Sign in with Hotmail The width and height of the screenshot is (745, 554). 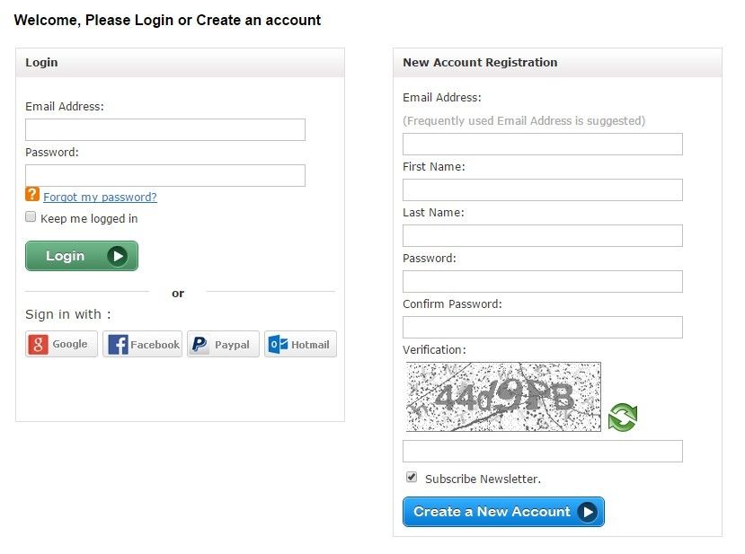click(300, 345)
